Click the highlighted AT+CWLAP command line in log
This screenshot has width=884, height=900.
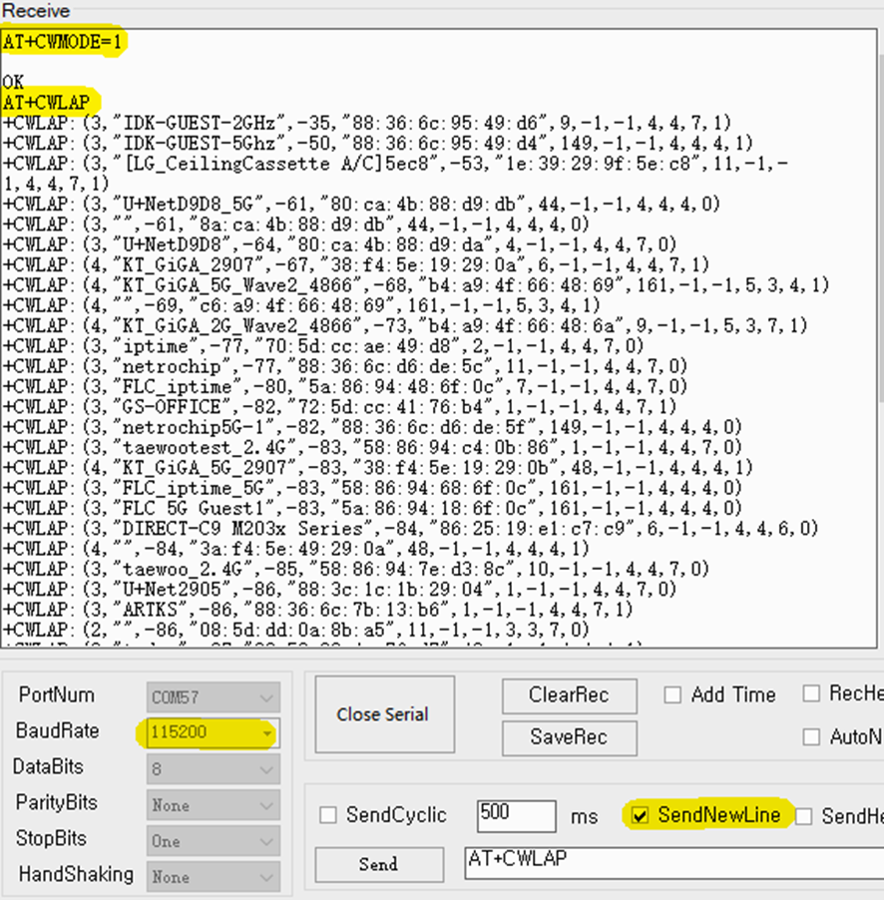47,103
